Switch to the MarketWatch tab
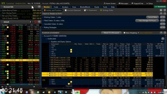Image resolution: width=167 pixels, height=94 pixels. click(85, 7)
